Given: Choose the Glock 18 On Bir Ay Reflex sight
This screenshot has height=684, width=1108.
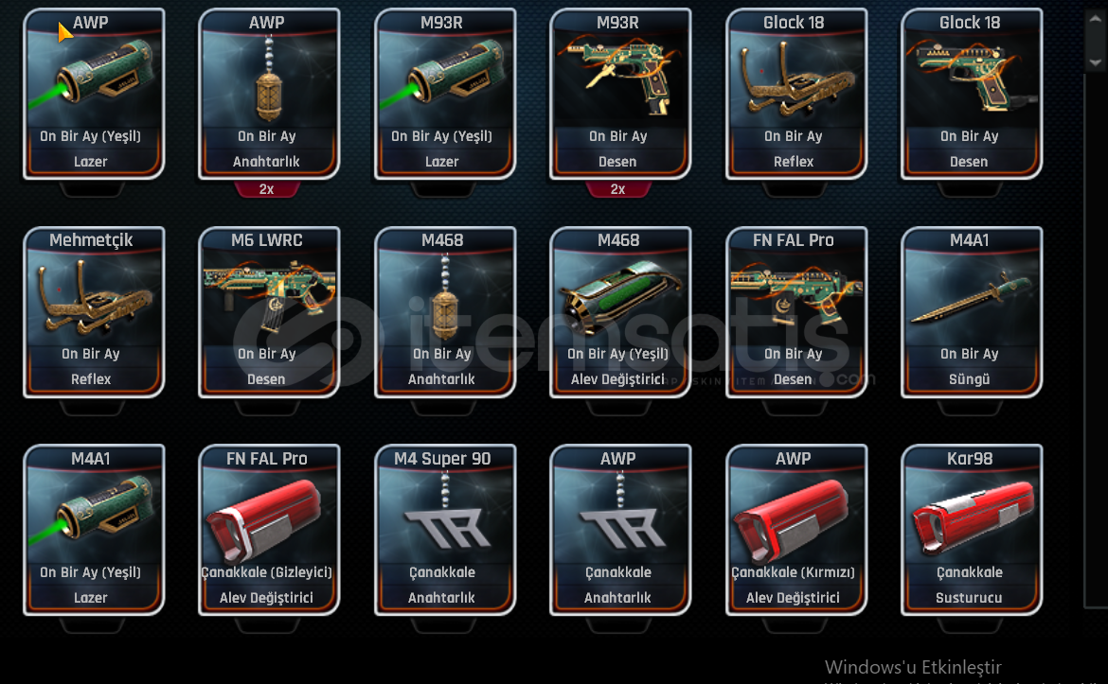Looking at the screenshot, I should point(796,93).
